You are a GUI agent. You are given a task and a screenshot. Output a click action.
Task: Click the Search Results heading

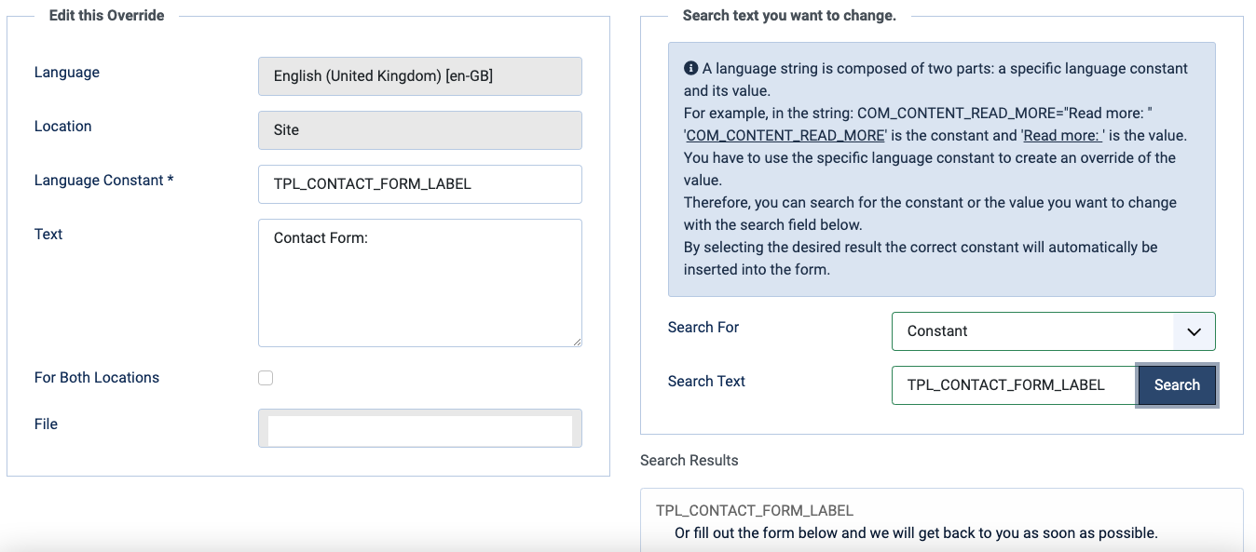pyautogui.click(x=689, y=461)
